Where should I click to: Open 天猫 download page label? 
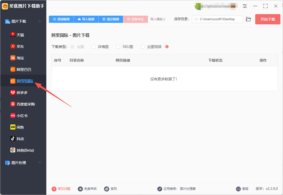(20, 35)
